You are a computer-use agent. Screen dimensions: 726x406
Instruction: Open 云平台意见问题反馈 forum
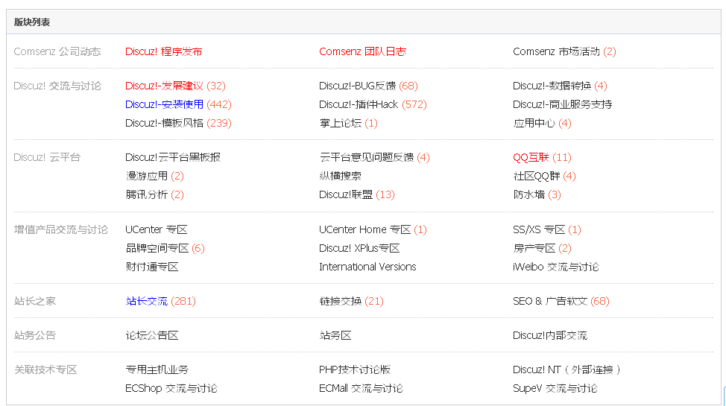366,157
